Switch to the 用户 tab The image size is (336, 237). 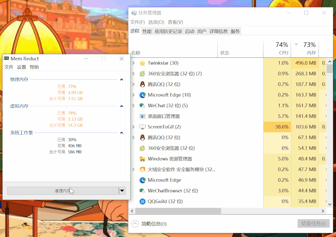point(202,31)
